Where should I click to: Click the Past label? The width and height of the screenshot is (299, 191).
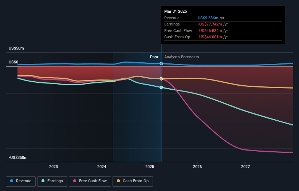coord(154,57)
